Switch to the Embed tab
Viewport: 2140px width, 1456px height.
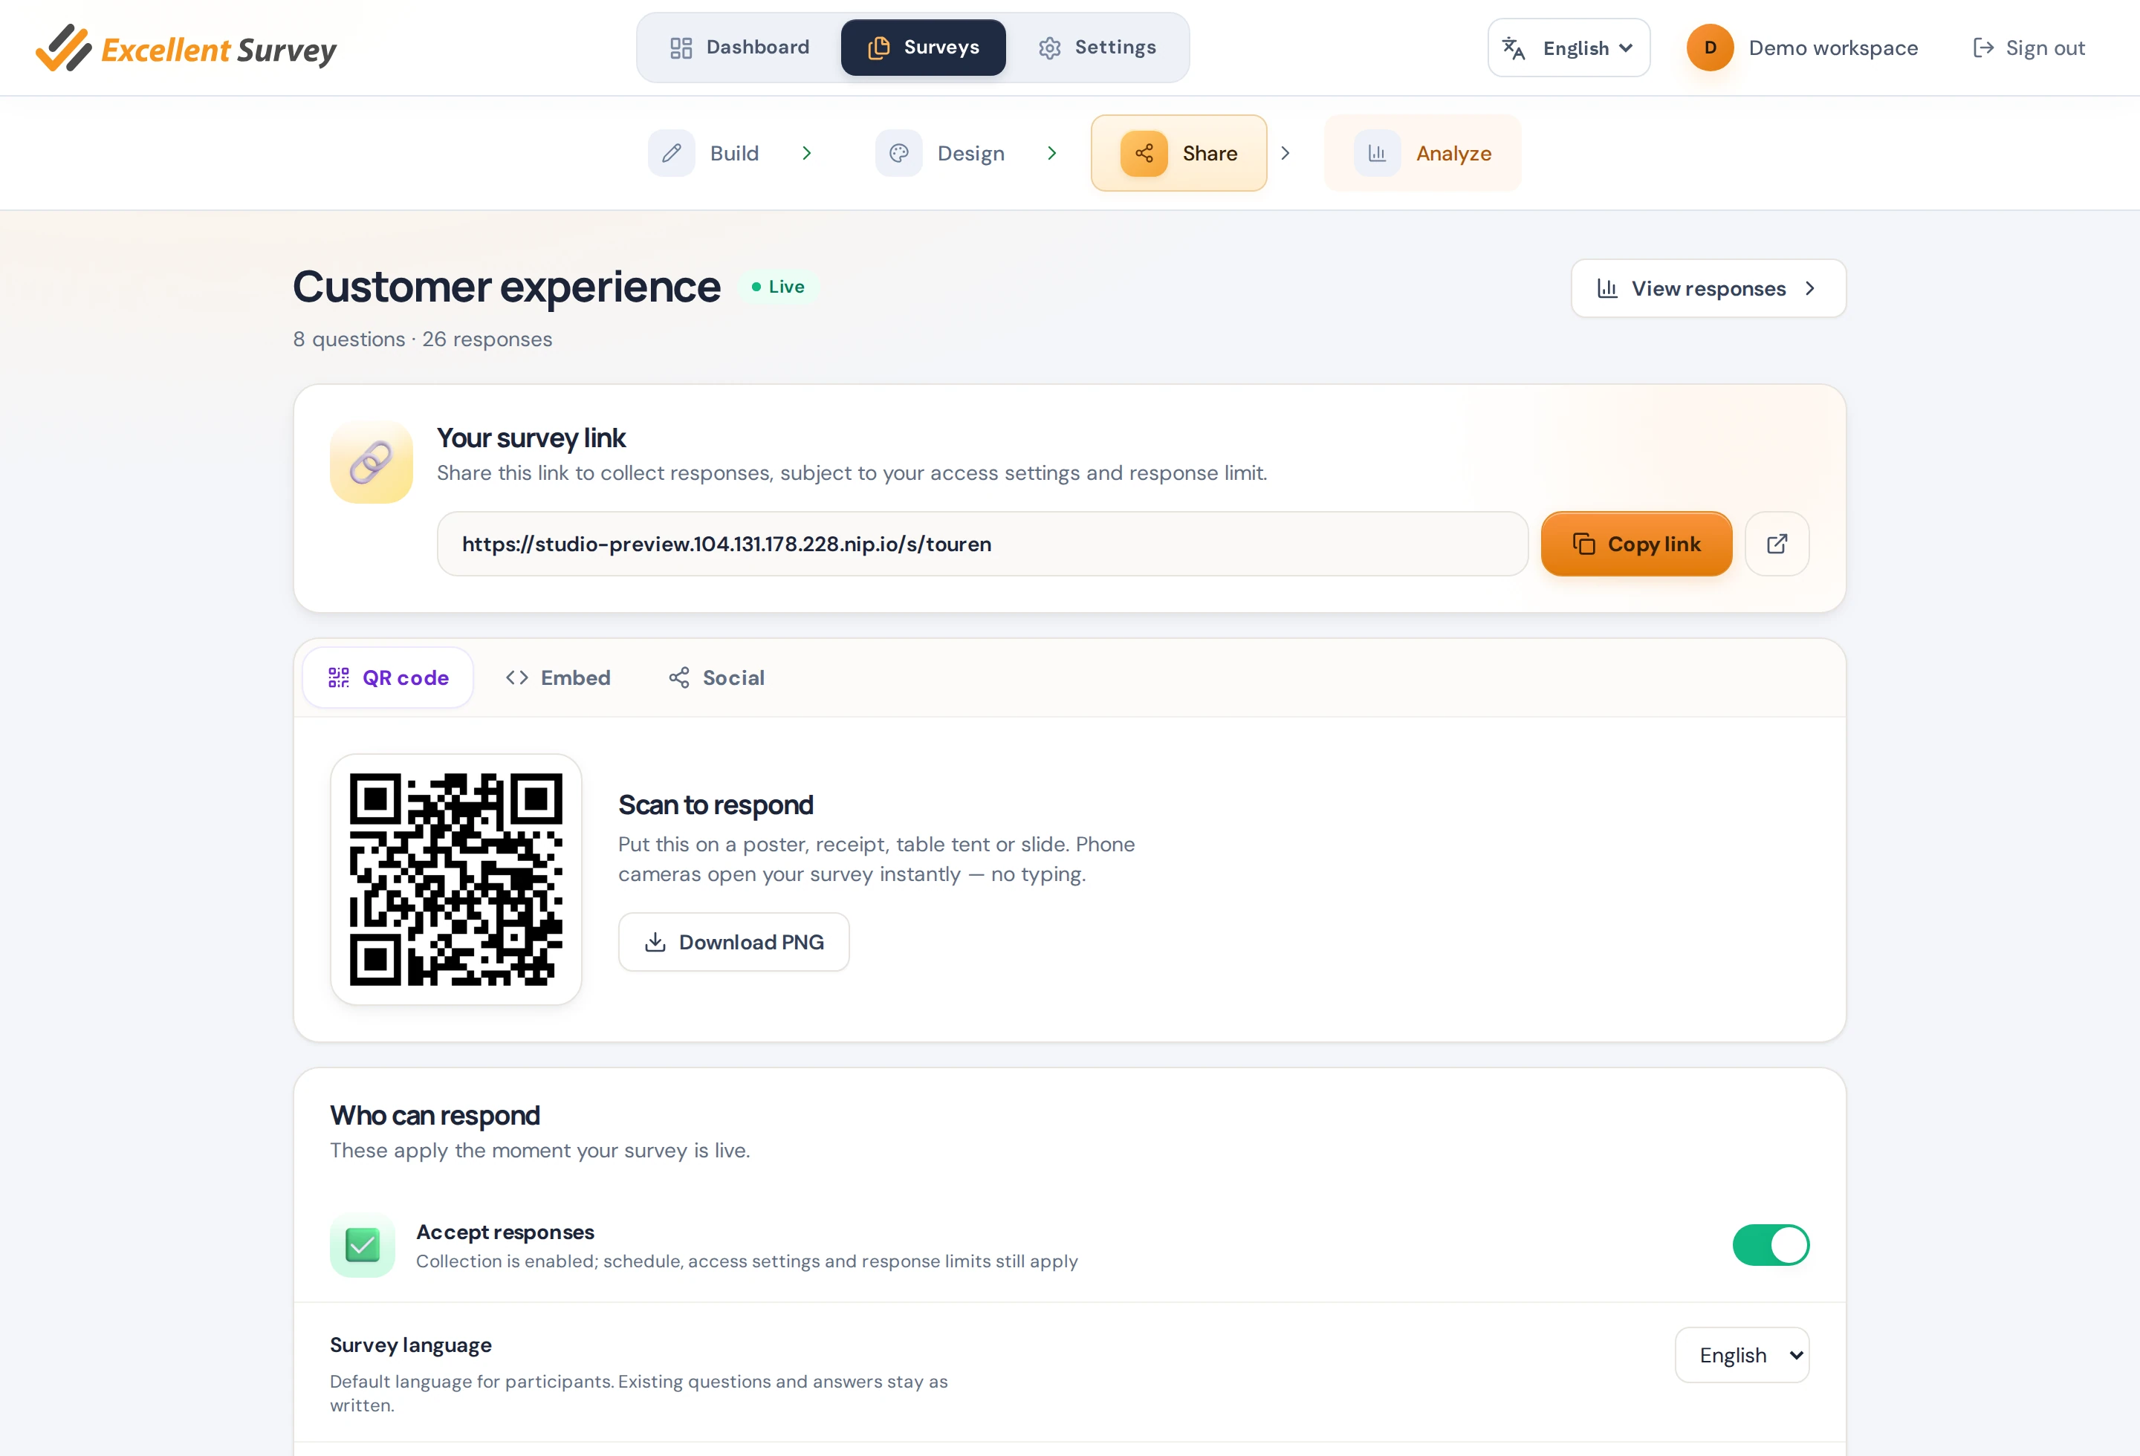(x=557, y=677)
